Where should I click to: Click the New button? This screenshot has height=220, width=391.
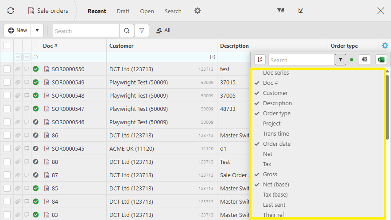[18, 30]
